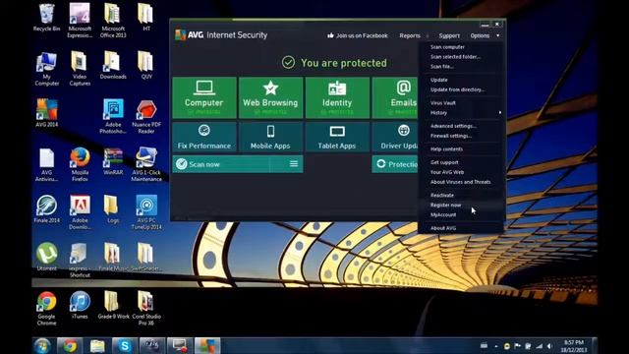Select Mozilla Firefox desktop shortcut
Viewport: 629px width, 354px height.
(80, 164)
